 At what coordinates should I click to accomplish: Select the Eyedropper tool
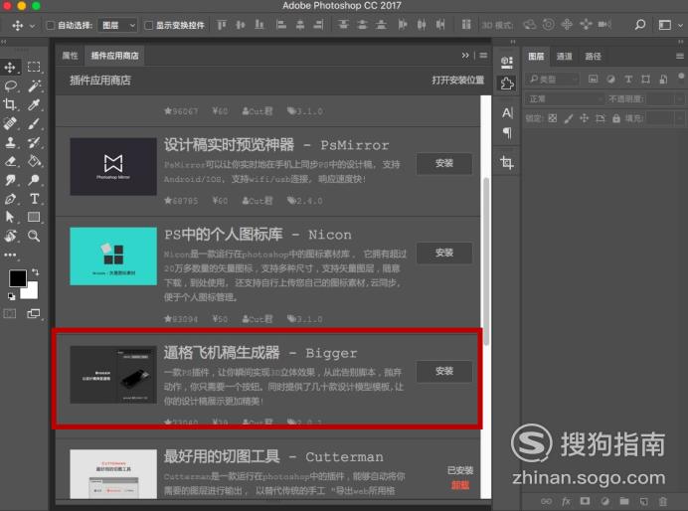pos(34,104)
